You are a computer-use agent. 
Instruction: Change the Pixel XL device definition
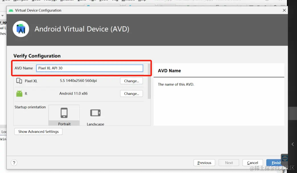click(x=131, y=81)
